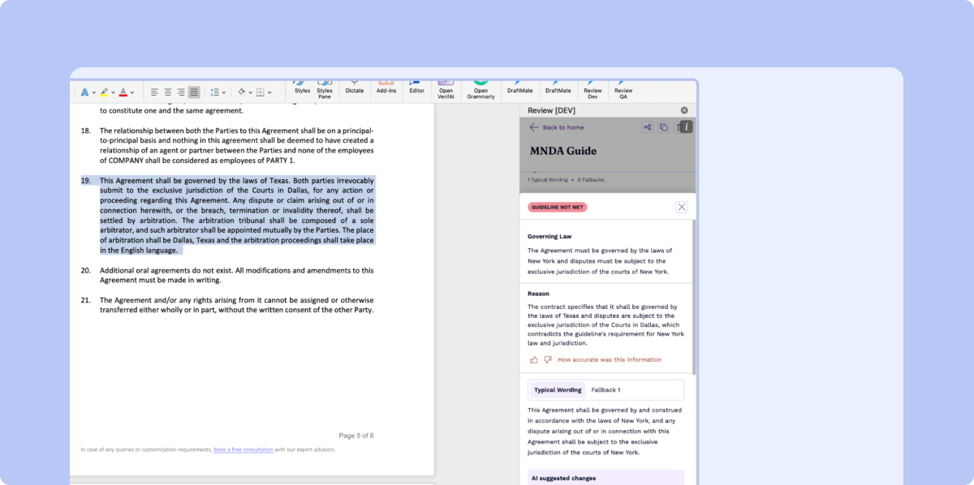Click 'How accurate was this information'
This screenshot has width=974, height=485.
click(x=610, y=359)
